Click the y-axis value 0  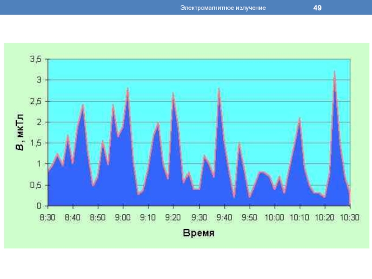coord(39,206)
